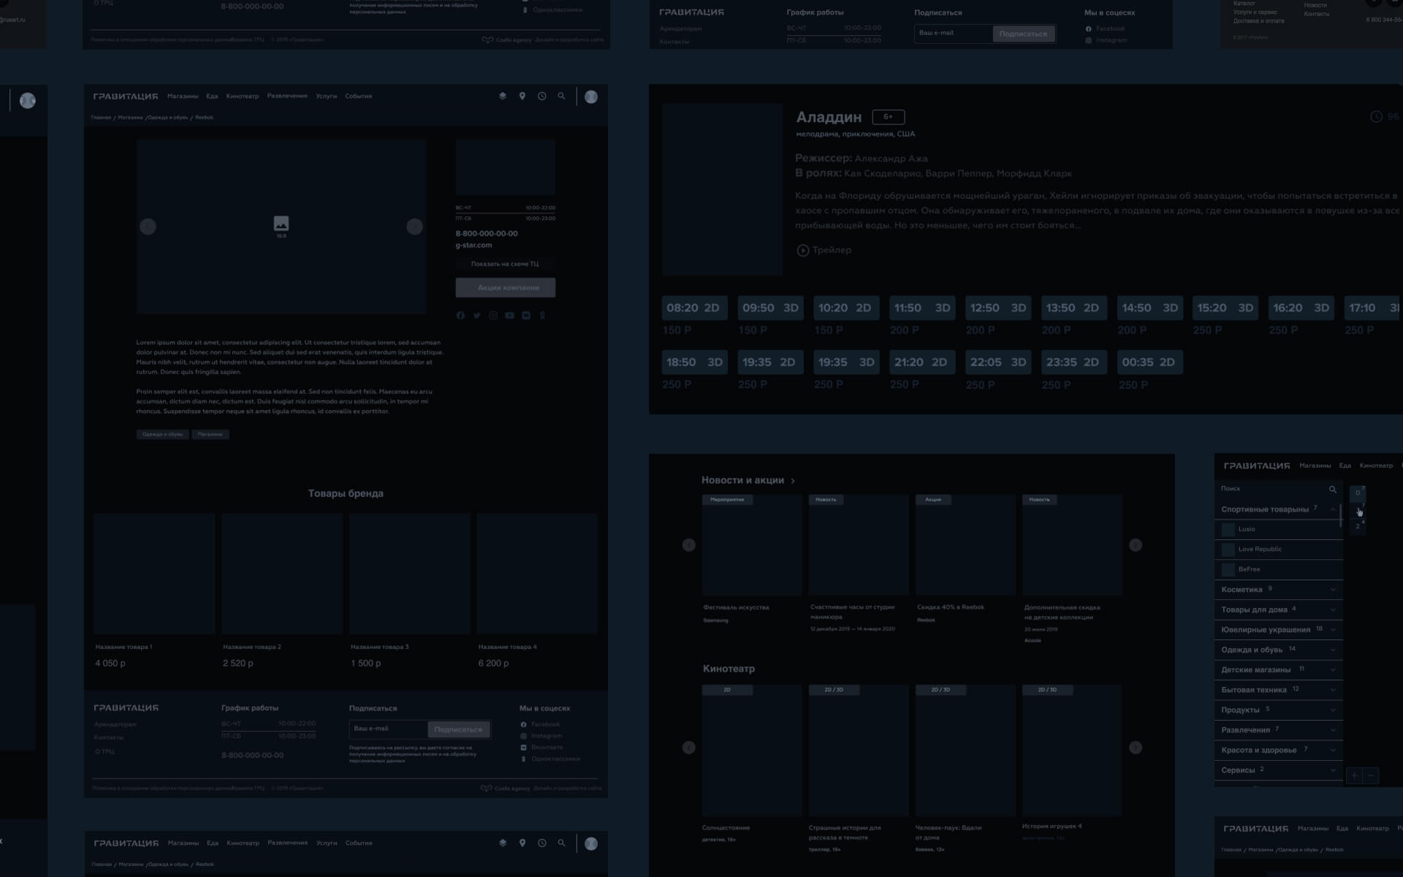
Task: Expand the Косметика category
Action: (1333, 590)
